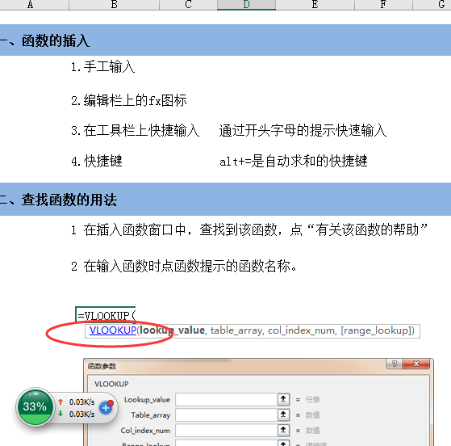451x446 pixels.
Task: Select heading 二、查找函数的用法
Action: point(58,200)
